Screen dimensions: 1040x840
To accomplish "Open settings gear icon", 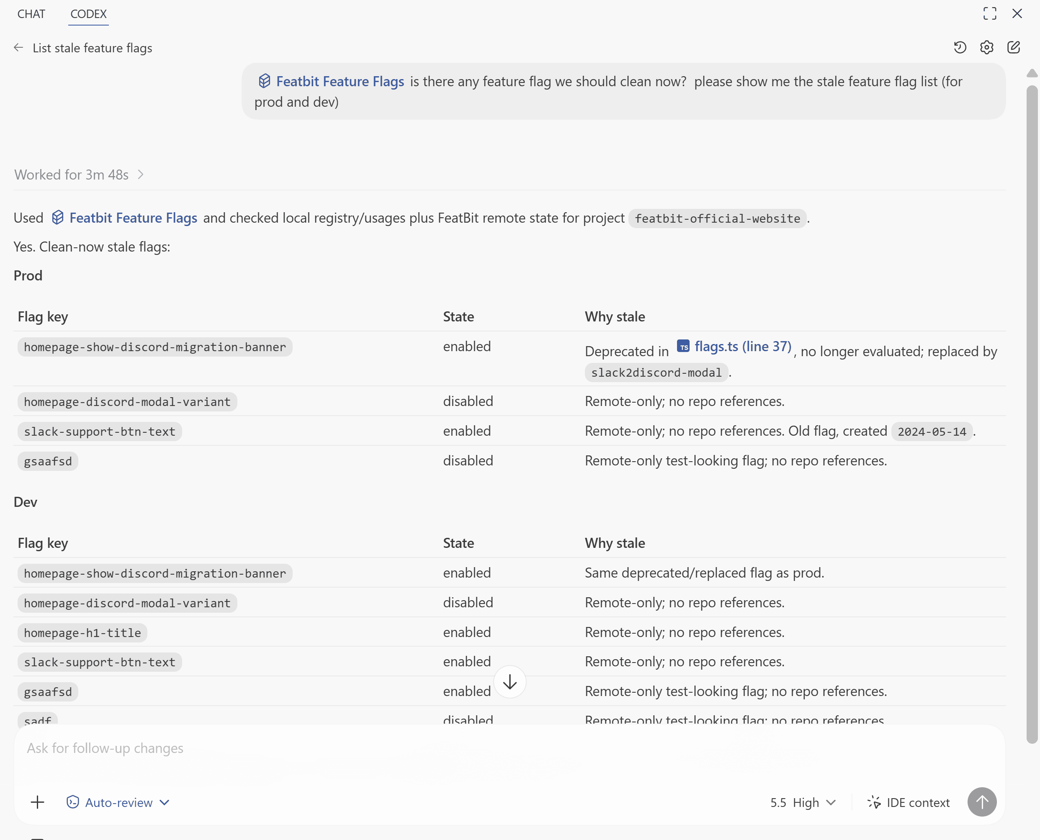I will click(x=986, y=47).
